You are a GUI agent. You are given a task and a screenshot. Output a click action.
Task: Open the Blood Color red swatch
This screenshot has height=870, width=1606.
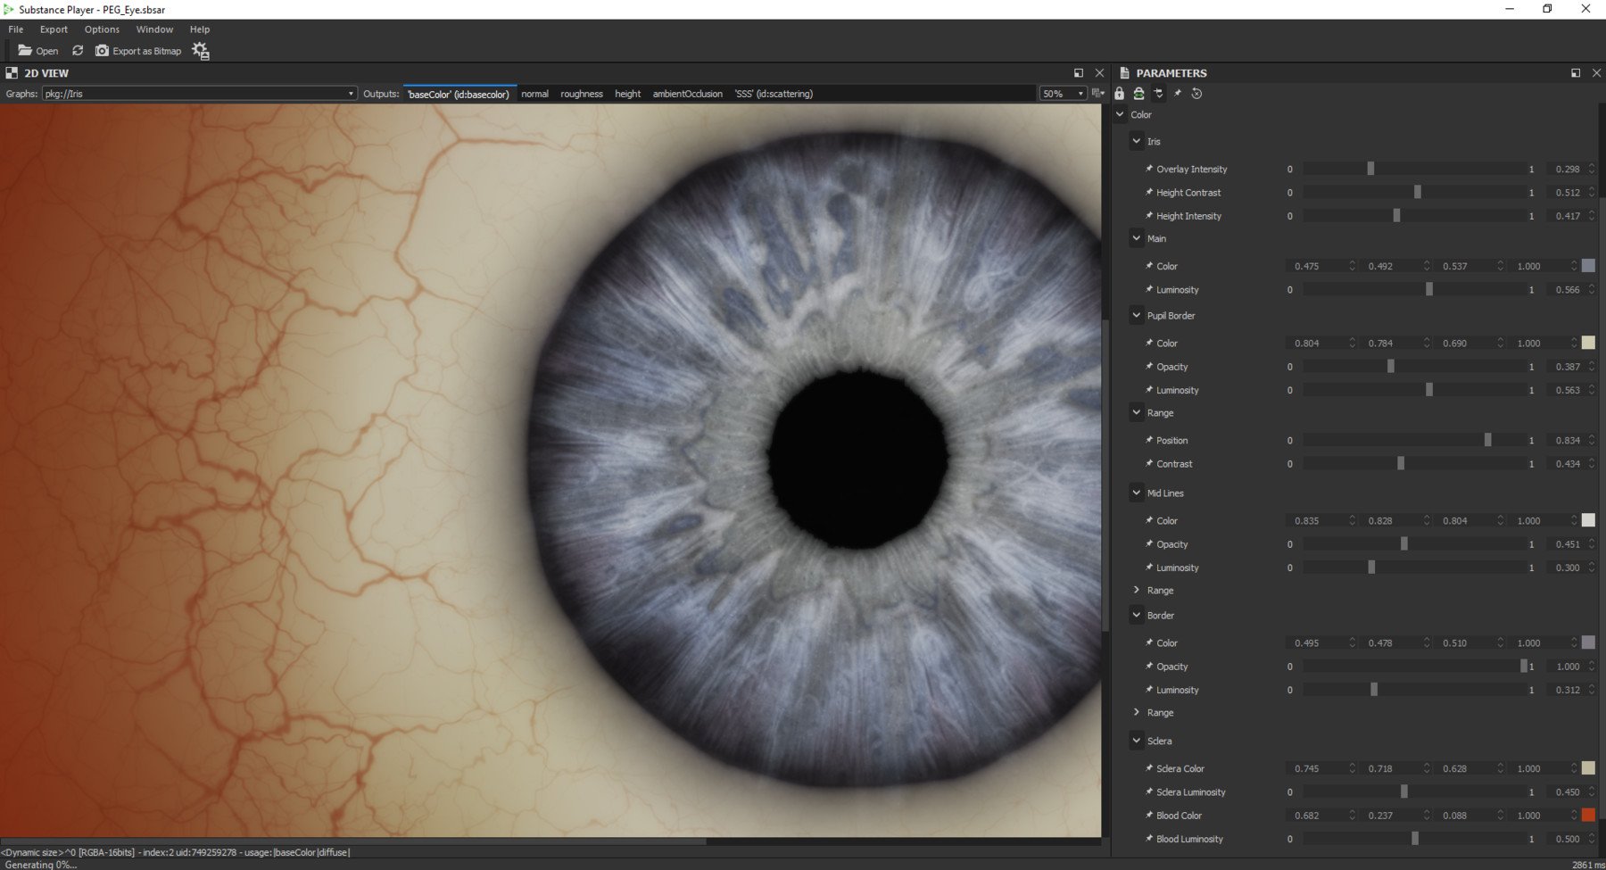(1588, 816)
